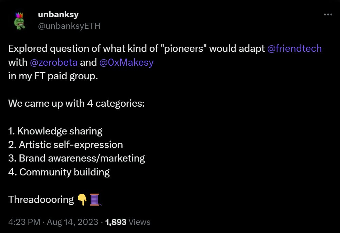The height and width of the screenshot is (233, 340).
Task: Click the Aug 14, 2023 date
Action: pyautogui.click(x=72, y=222)
